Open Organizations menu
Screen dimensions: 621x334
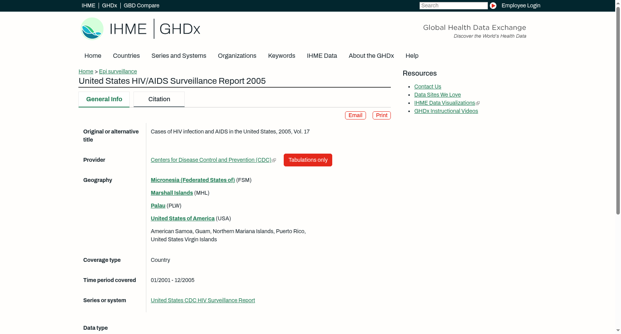pyautogui.click(x=237, y=55)
